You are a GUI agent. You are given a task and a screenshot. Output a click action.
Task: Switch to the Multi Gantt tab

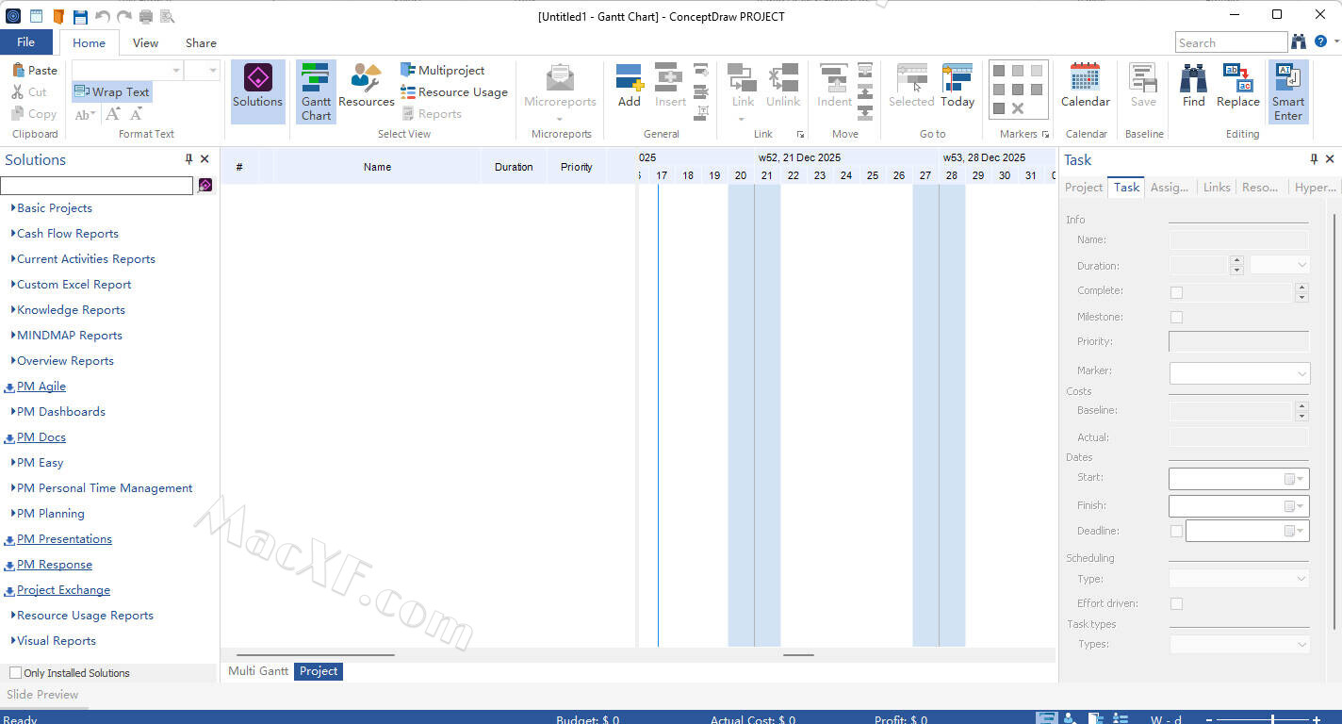click(258, 671)
